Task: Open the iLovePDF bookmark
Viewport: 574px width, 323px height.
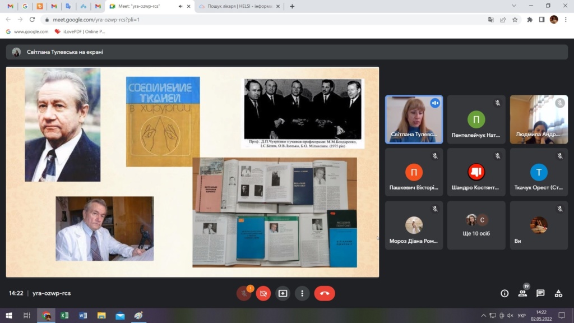Action: (80, 31)
